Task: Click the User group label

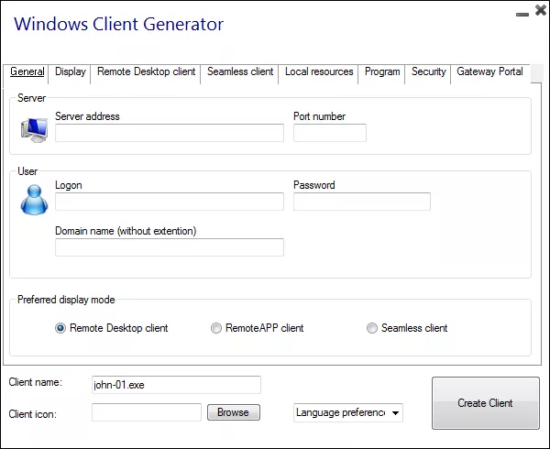Action: pos(27,171)
